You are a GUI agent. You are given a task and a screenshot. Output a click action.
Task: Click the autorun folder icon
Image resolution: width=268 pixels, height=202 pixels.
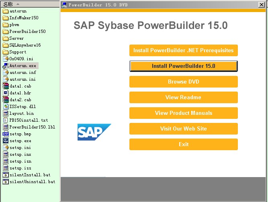pyautogui.click(x=6, y=11)
